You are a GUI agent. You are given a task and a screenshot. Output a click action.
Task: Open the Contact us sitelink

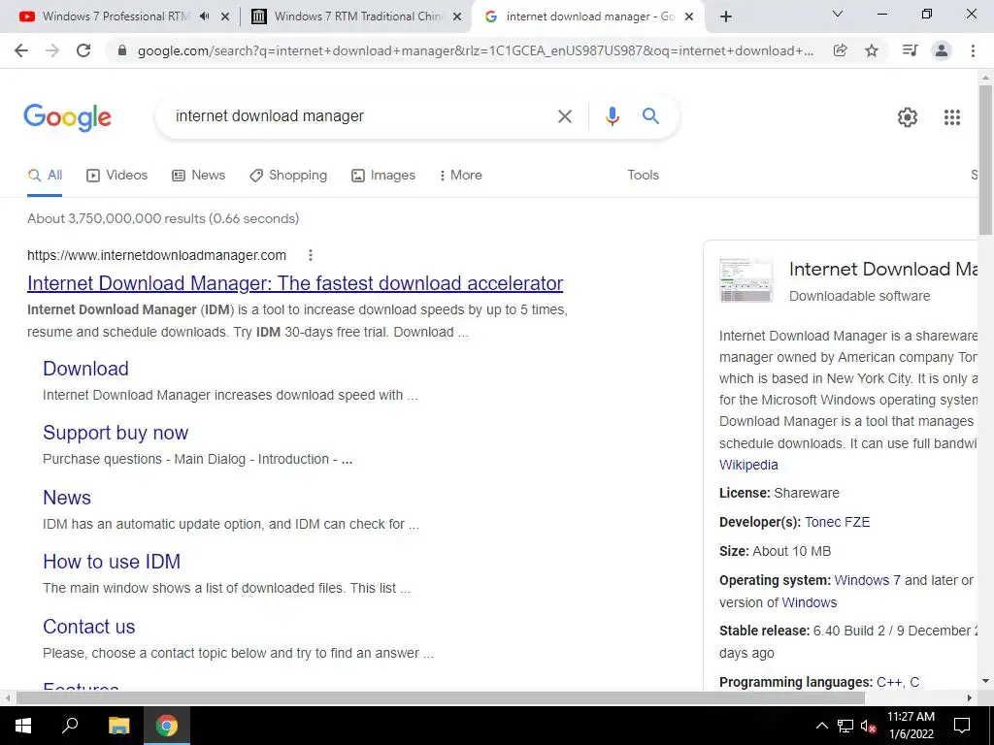pyautogui.click(x=88, y=627)
